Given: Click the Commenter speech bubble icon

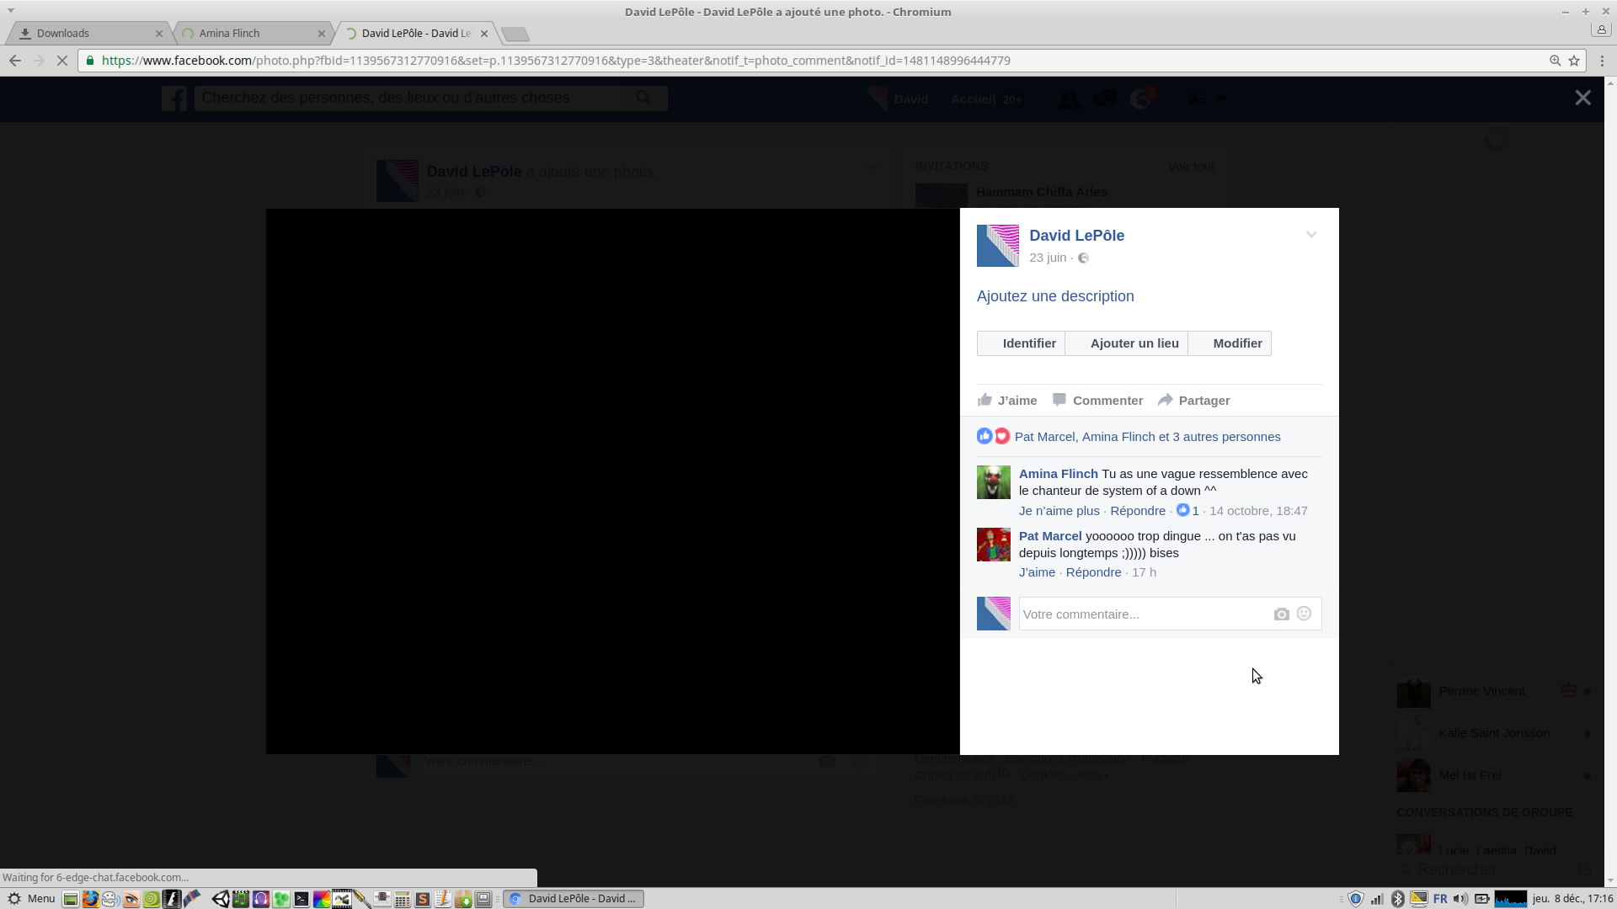Looking at the screenshot, I should 1059,400.
